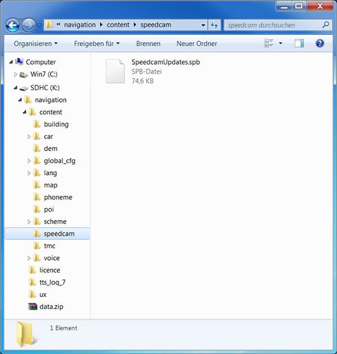Select the SpeedcamUpdates.spb file icon

(115, 71)
